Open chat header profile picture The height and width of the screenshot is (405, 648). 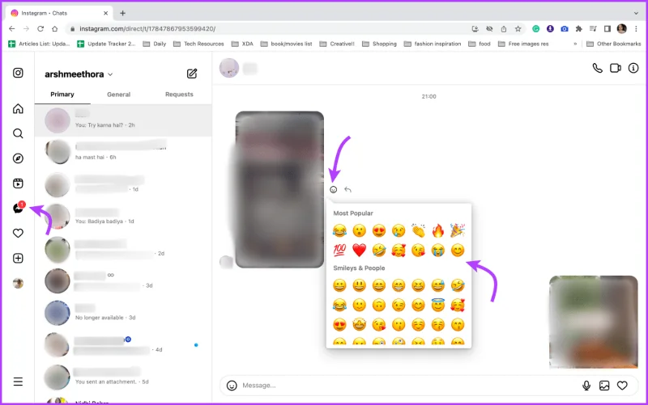pos(229,68)
